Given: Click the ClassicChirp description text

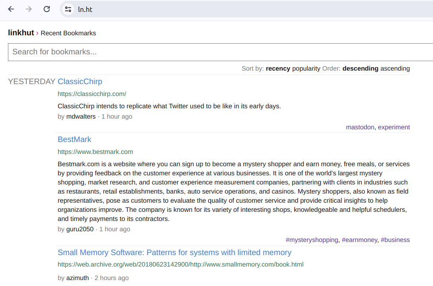Looking at the screenshot, I should [169, 106].
